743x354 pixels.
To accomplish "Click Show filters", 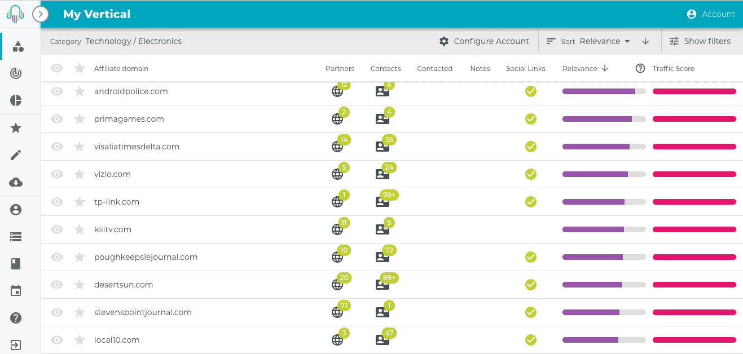I will pyautogui.click(x=700, y=41).
